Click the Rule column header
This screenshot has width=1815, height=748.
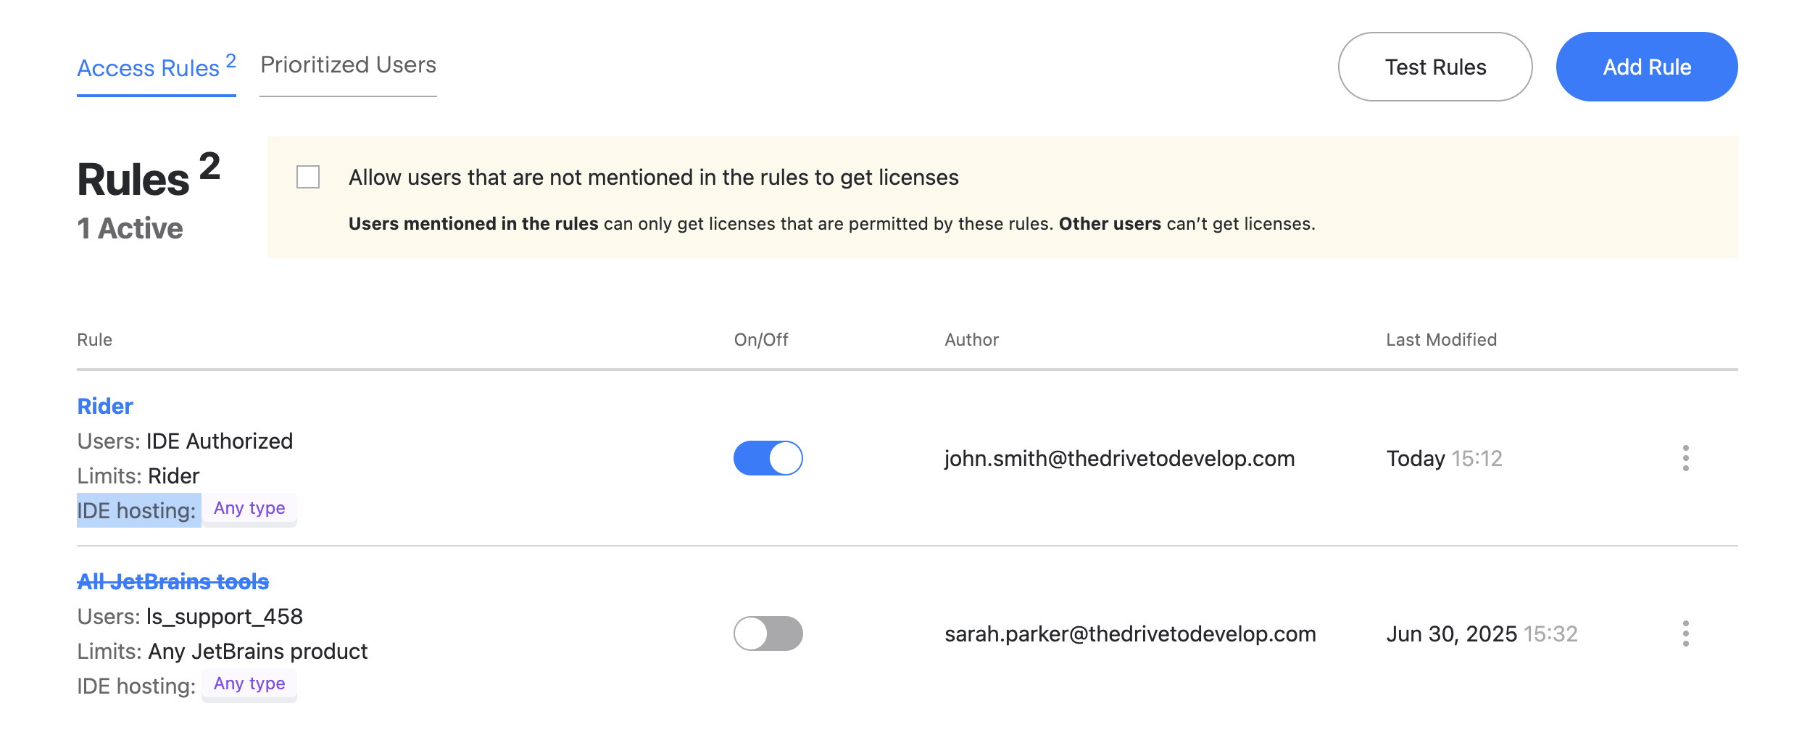point(95,340)
